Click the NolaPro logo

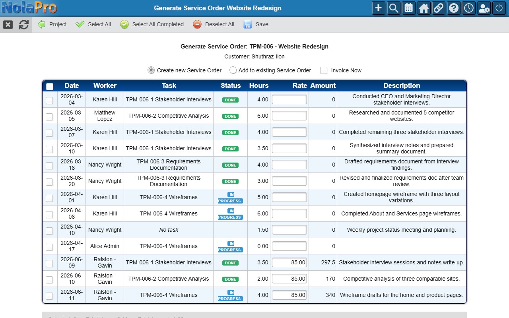29,8
